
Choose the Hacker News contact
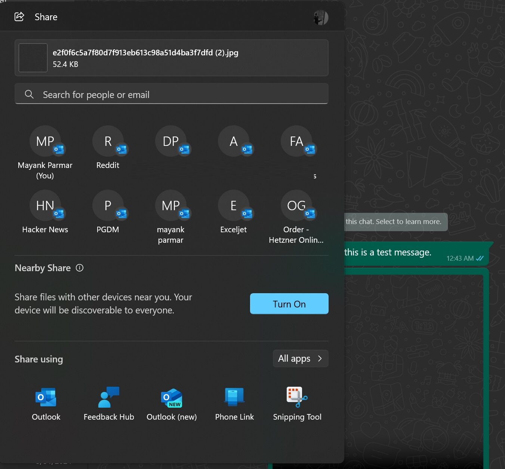45,212
